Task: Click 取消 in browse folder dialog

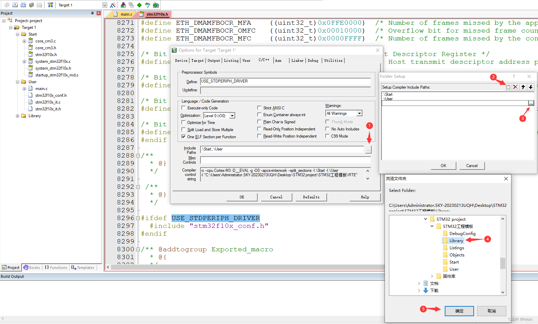Action: click(x=491, y=311)
